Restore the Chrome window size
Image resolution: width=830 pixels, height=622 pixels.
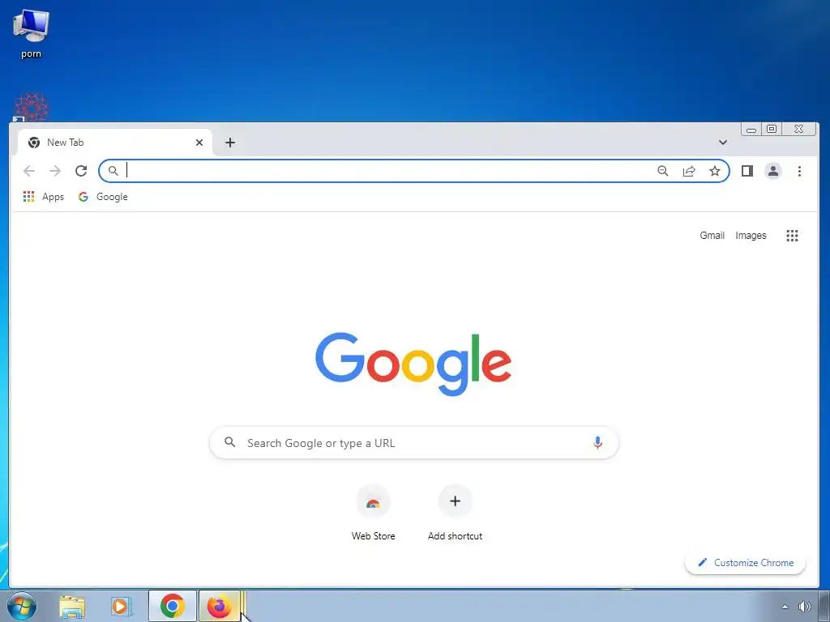point(772,129)
